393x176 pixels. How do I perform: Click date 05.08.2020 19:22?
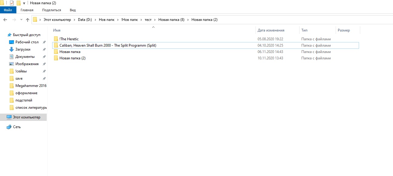pyautogui.click(x=270, y=39)
